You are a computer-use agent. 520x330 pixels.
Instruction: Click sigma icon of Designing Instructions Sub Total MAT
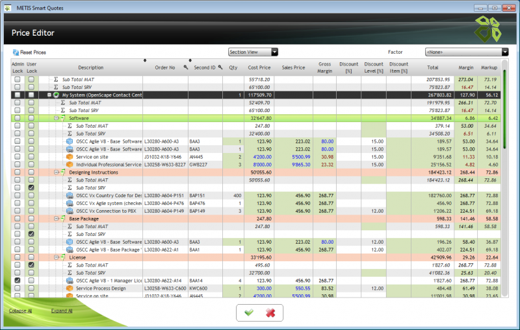click(70, 180)
